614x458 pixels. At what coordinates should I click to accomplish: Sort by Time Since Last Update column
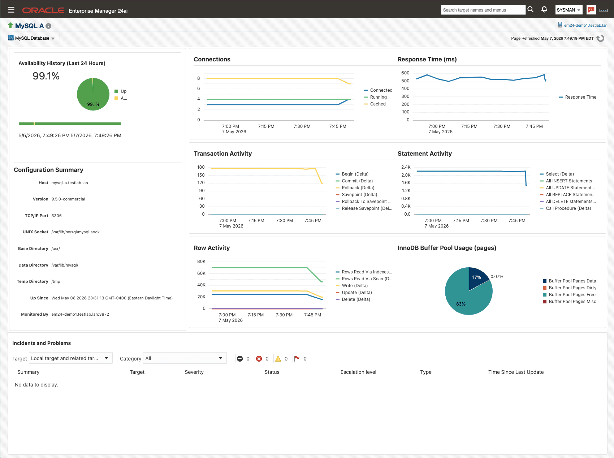(516, 372)
